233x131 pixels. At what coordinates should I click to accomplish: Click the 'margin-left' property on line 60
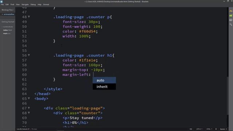pyautogui.click(x=75, y=75)
